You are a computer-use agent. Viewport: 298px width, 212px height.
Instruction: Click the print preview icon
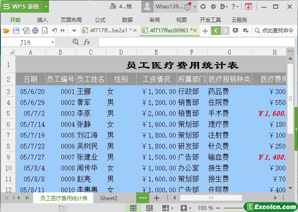pyautogui.click(x=45, y=31)
